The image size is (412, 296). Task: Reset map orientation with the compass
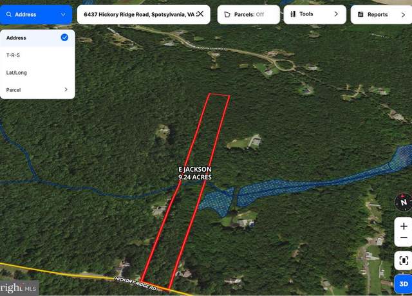[x=404, y=202]
